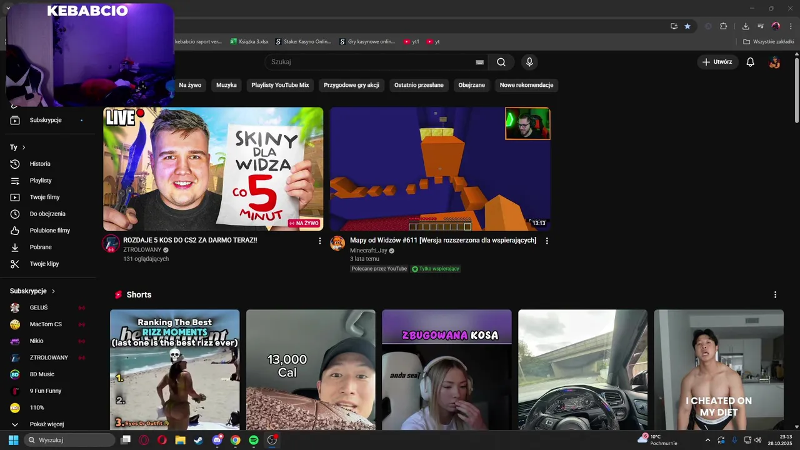Select the Obejrzane filter chip

(x=471, y=85)
